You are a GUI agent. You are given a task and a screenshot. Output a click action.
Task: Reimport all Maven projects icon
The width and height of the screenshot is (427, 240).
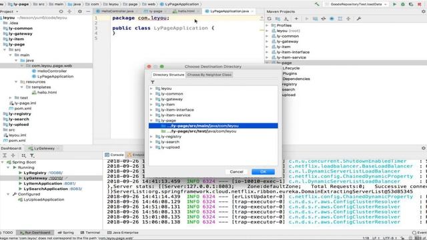(x=270, y=19)
